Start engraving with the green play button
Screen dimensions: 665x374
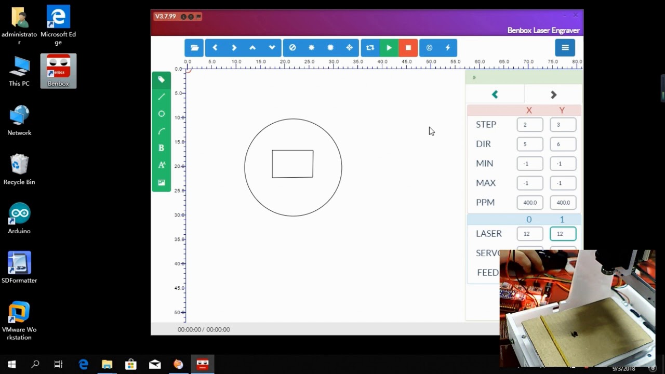(389, 48)
